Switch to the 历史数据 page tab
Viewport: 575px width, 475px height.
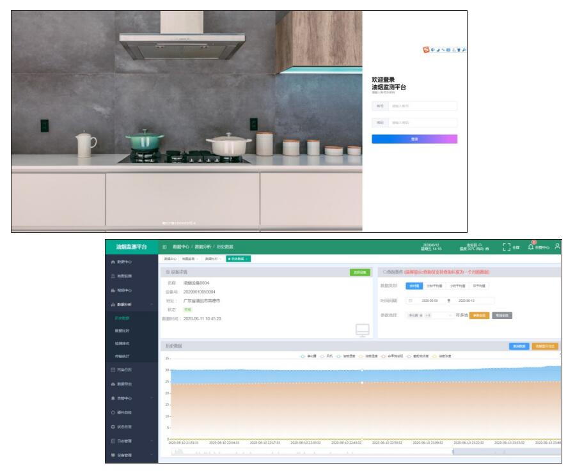coord(238,259)
